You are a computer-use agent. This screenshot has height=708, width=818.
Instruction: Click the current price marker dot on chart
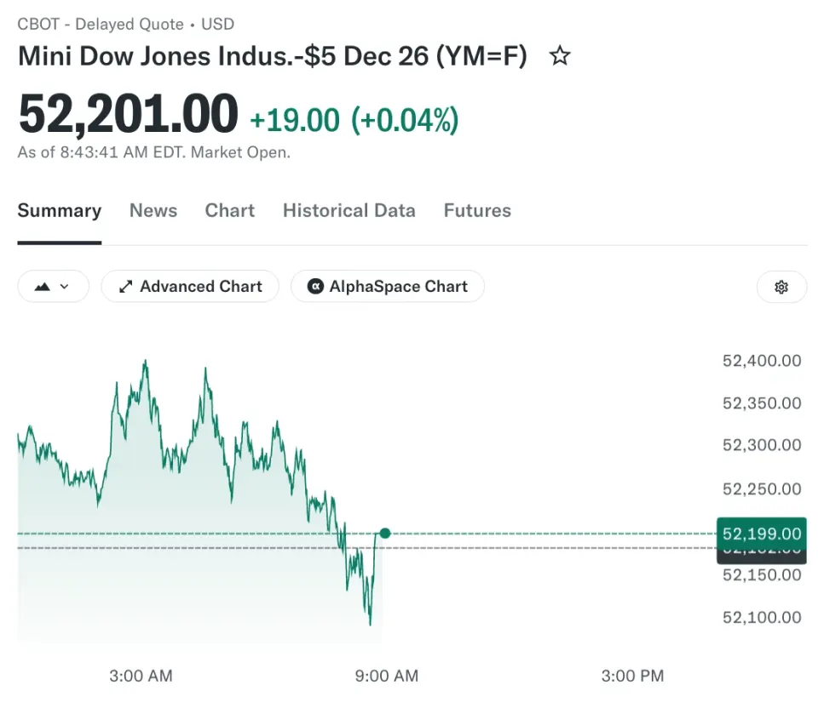click(x=385, y=533)
